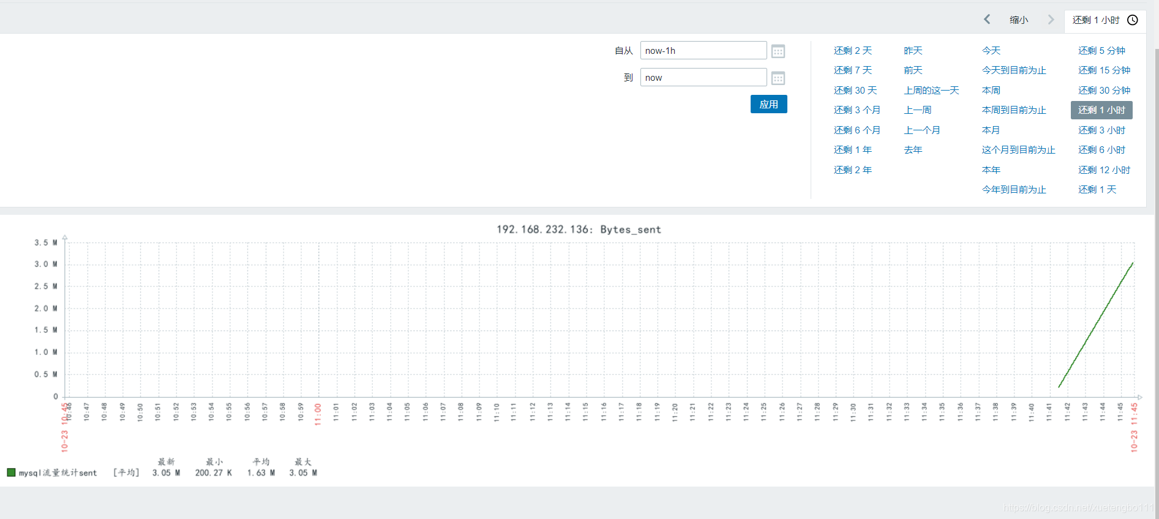
Task: Open the 还剩 1 小时 time selector tab
Action: pos(1105,20)
